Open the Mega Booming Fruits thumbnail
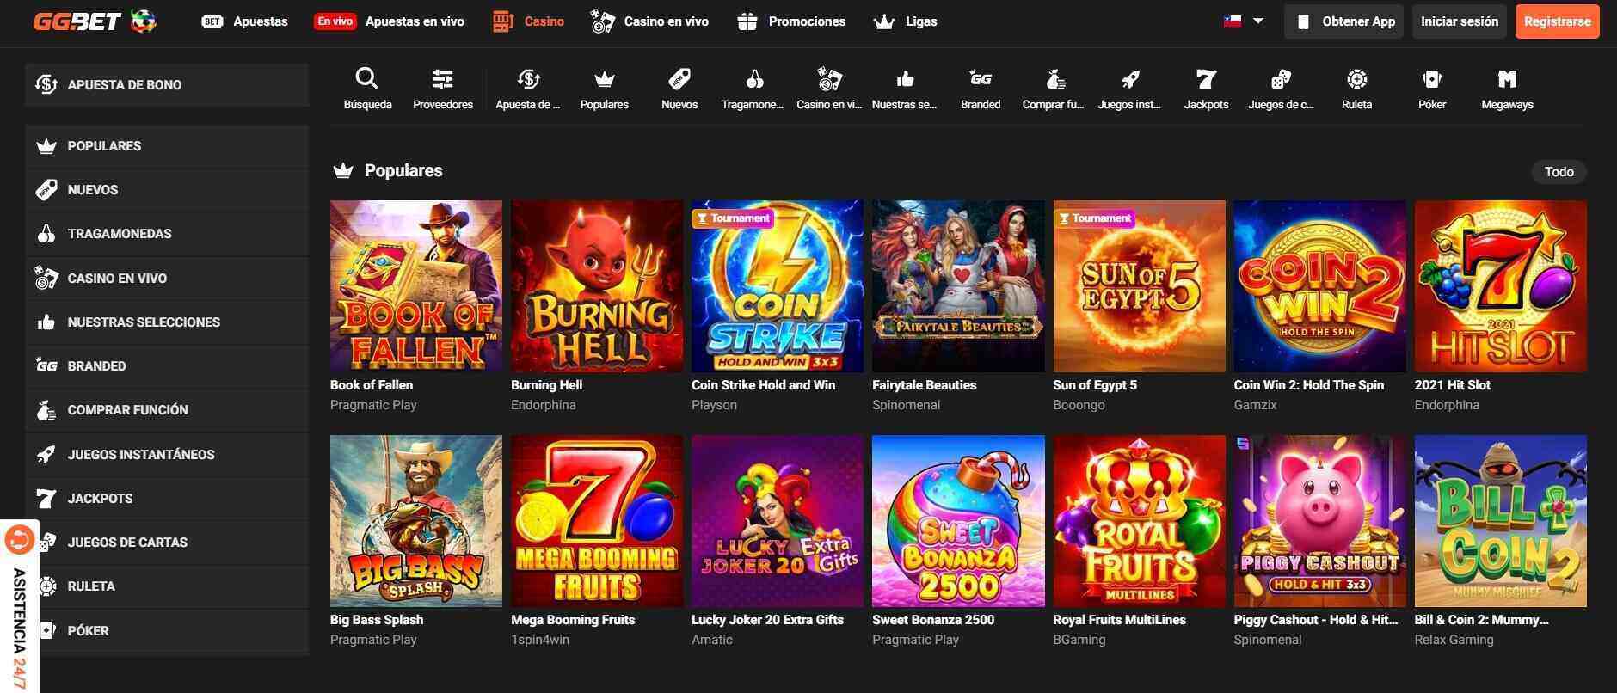The height and width of the screenshot is (693, 1617). tap(597, 521)
